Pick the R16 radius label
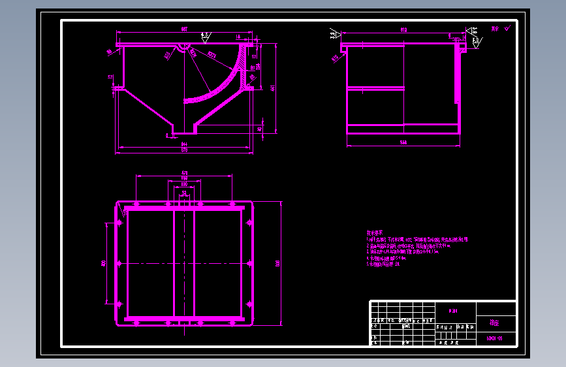The width and height of the screenshot is (566, 367). pos(168,56)
